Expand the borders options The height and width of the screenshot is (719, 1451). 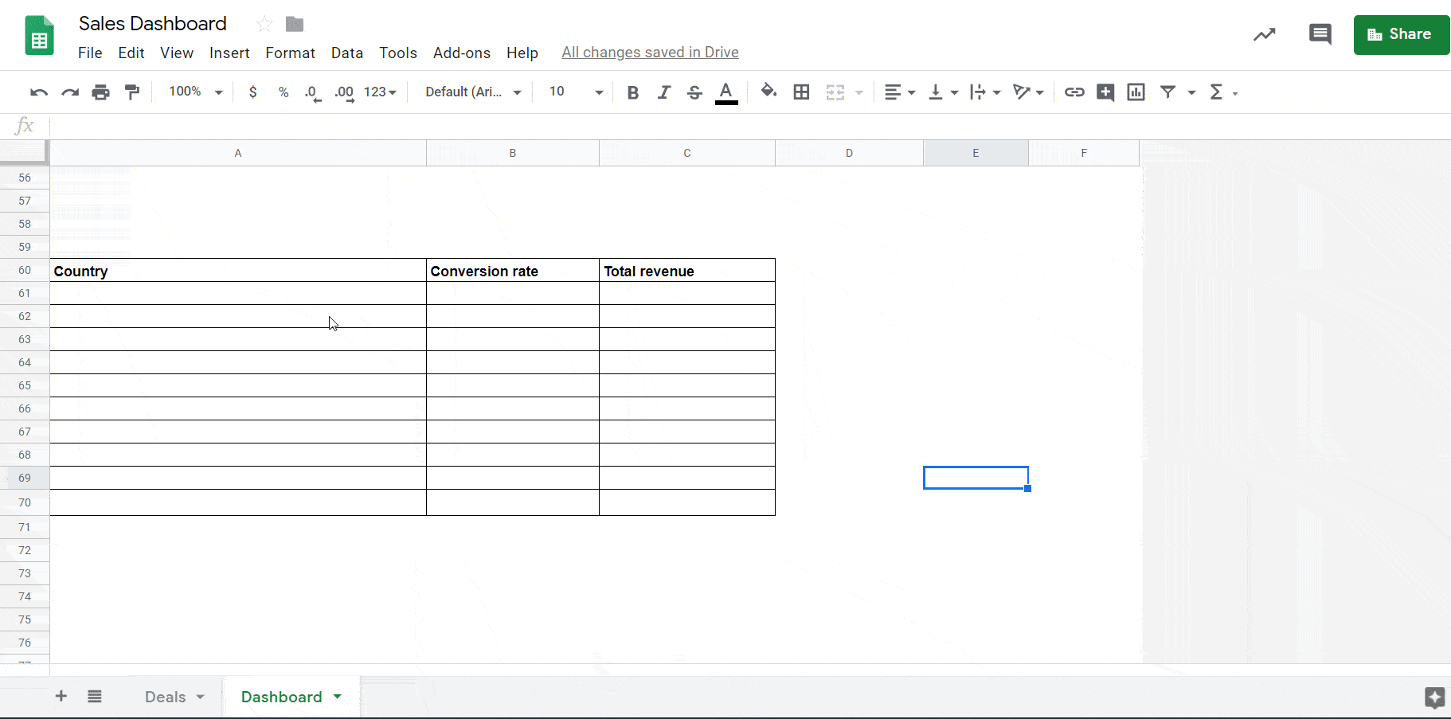801,92
